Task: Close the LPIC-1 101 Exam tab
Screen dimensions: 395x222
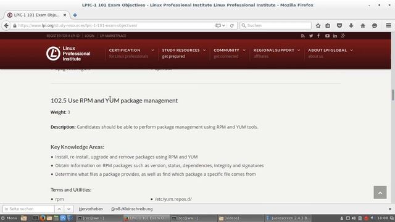Action: click(65, 15)
